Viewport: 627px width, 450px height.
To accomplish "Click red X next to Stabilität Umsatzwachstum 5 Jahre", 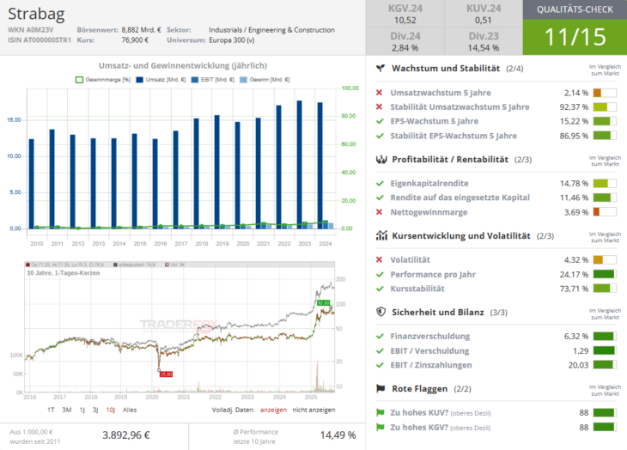I will (379, 107).
